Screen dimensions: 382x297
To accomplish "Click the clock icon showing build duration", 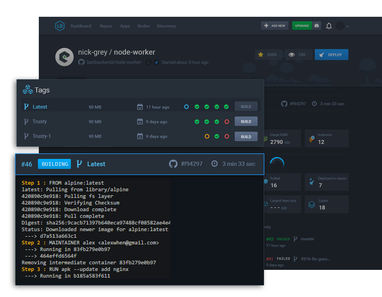I will (x=214, y=164).
